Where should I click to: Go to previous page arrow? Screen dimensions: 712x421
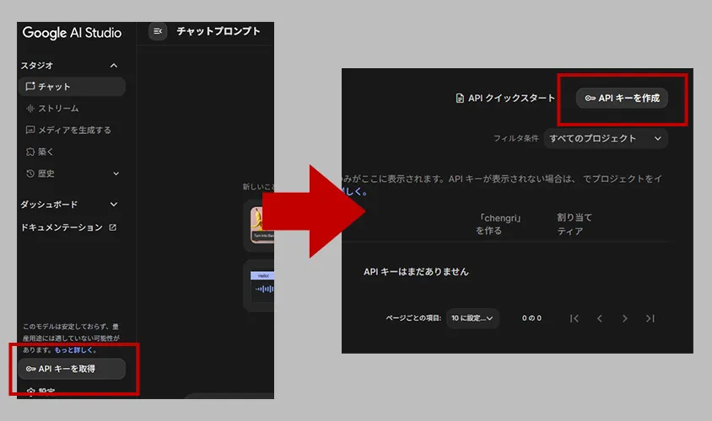coord(600,318)
